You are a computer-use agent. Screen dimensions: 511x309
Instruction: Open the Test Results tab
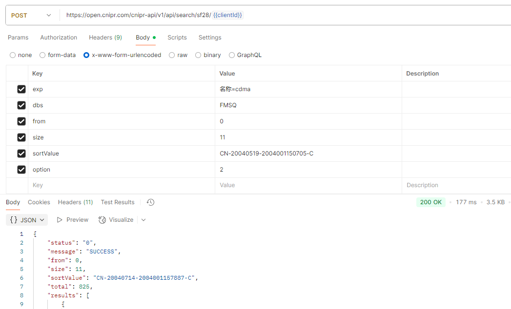click(x=118, y=202)
